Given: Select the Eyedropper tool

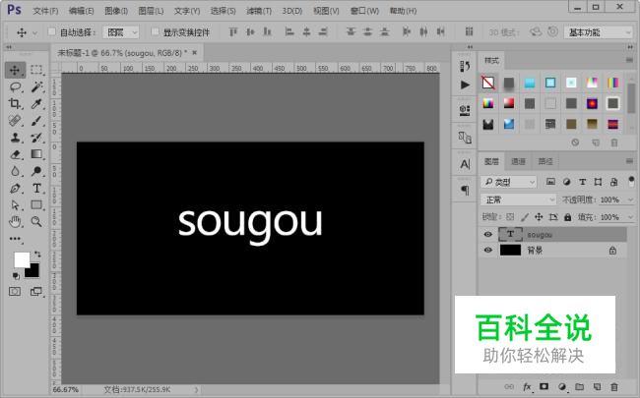Looking at the screenshot, I should point(36,103).
